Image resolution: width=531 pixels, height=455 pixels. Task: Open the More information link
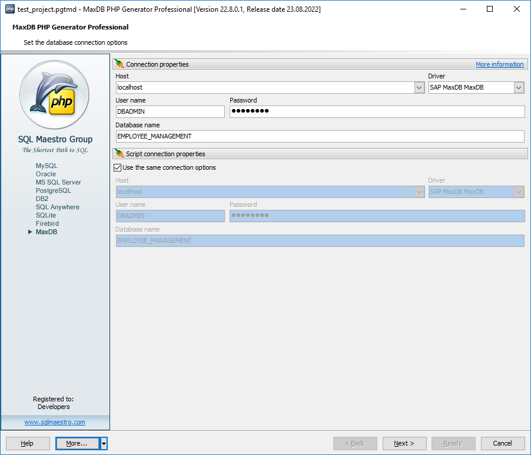(x=499, y=64)
